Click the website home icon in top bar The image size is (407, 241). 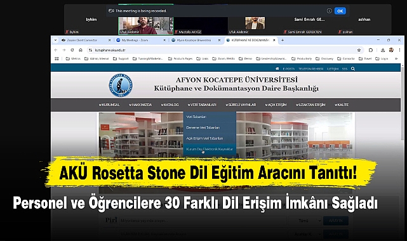277,68
